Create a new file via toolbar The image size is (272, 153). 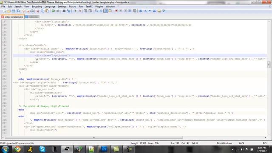[5, 11]
